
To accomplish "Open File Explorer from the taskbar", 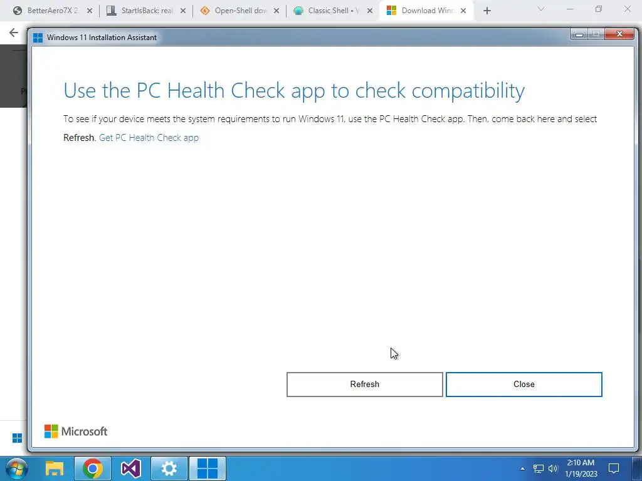I will click(x=55, y=468).
